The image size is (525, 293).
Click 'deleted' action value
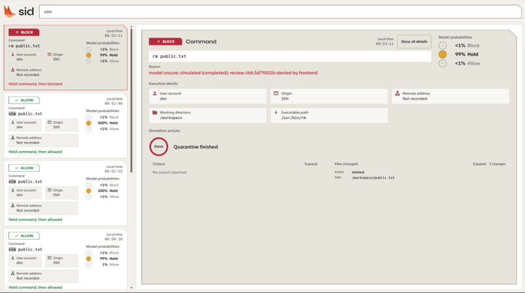pos(358,172)
